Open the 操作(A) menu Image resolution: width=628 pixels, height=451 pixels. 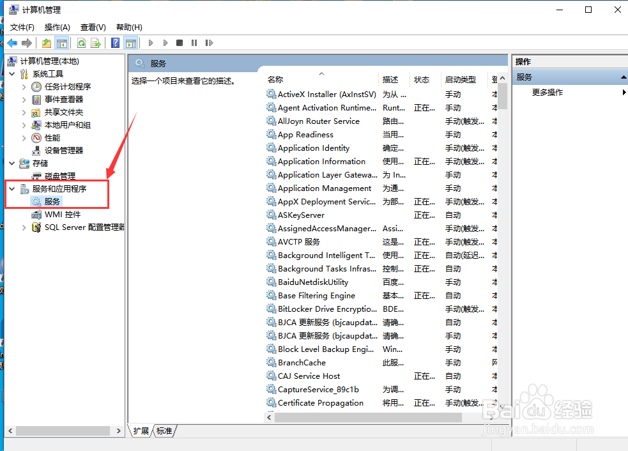pyautogui.click(x=57, y=27)
